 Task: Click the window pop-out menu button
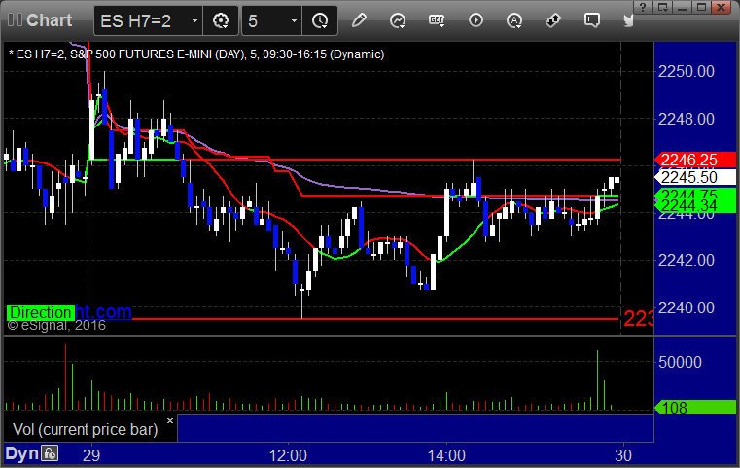coord(663,7)
